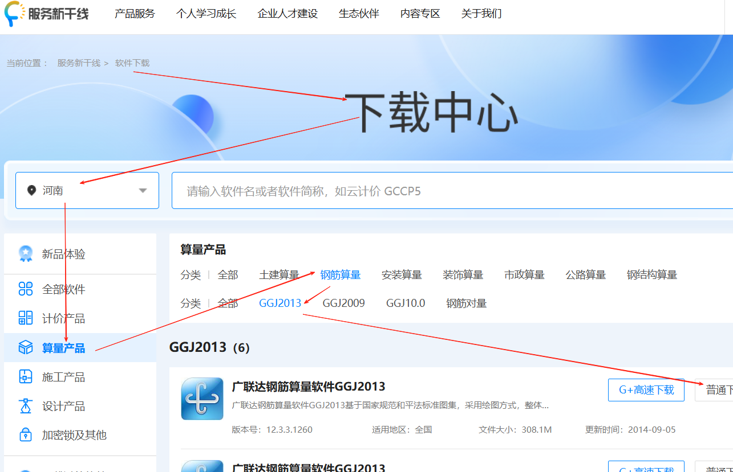Screen dimensions: 733x472
Task: Filter by 装饰算量 category
Action: (463, 275)
